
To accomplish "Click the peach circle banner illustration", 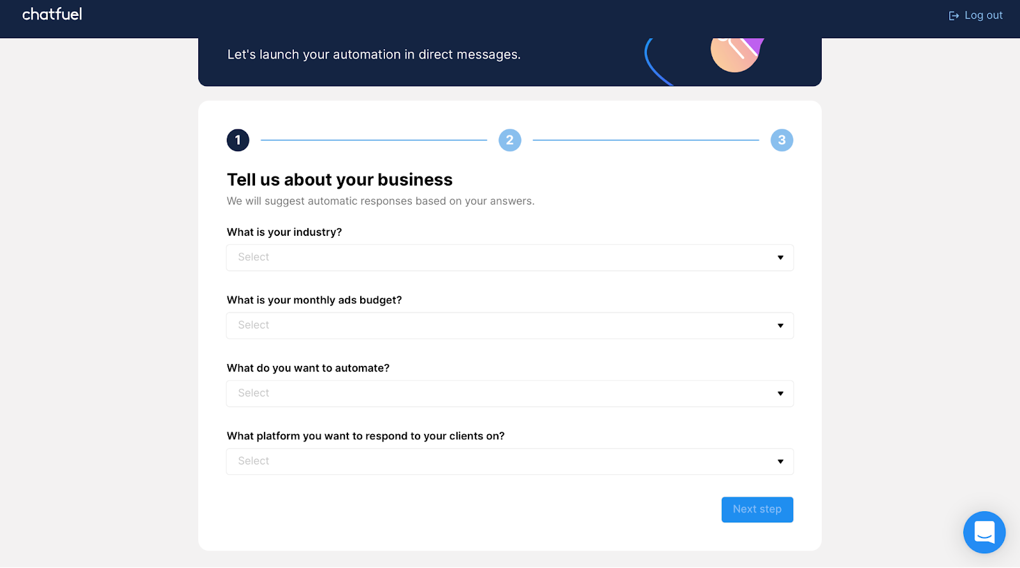I will point(734,56).
